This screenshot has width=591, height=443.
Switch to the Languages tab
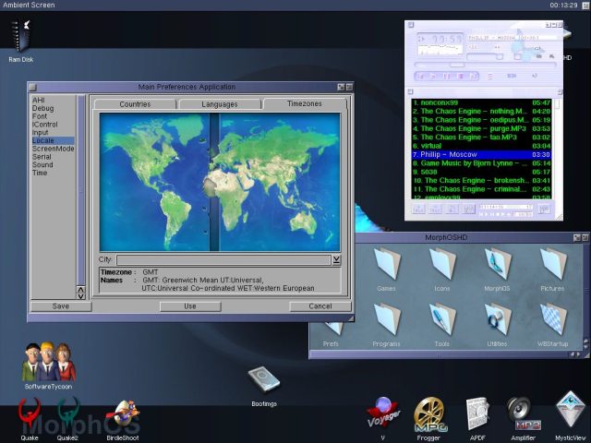(219, 104)
